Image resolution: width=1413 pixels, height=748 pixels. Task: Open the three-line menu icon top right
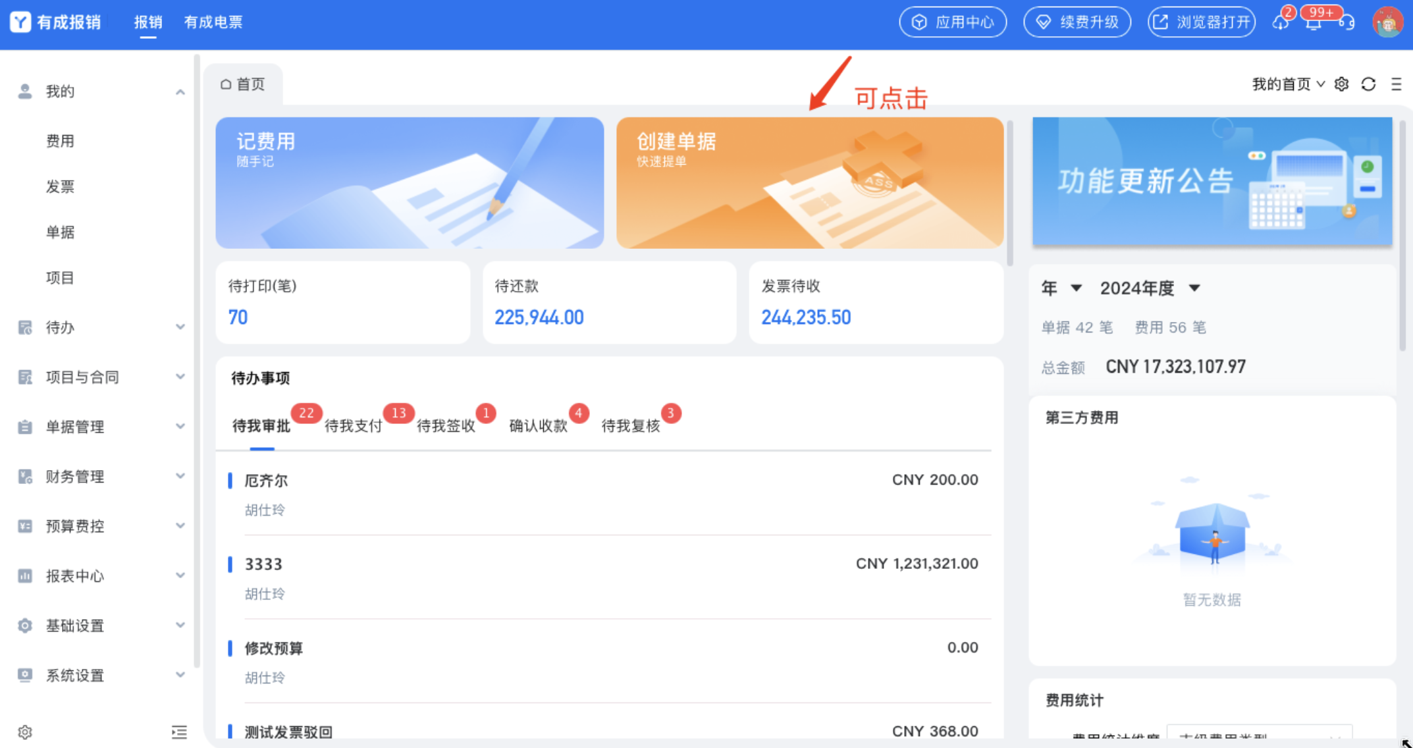coord(1396,84)
